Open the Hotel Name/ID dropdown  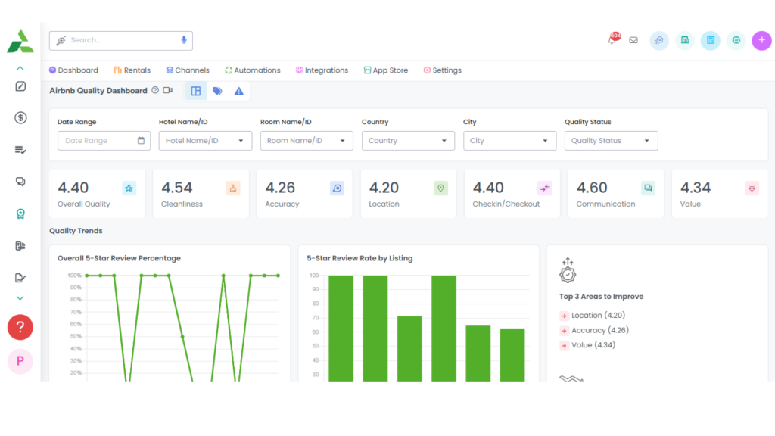(x=205, y=141)
